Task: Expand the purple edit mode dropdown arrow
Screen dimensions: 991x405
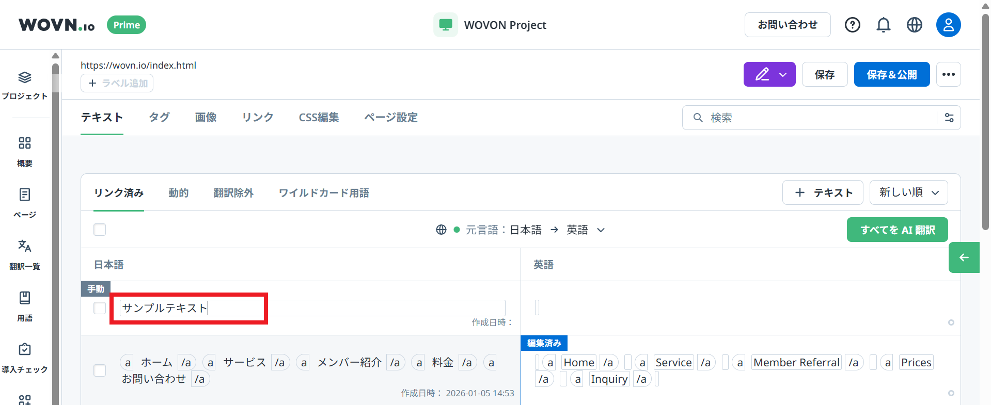Action: click(783, 75)
